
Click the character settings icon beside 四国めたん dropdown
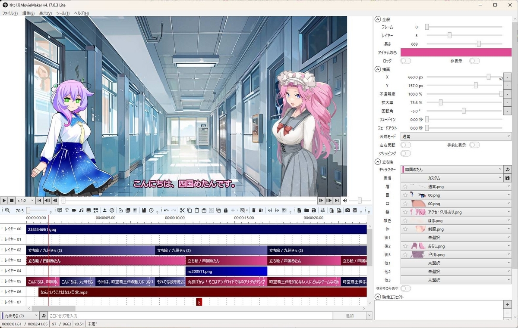point(508,170)
